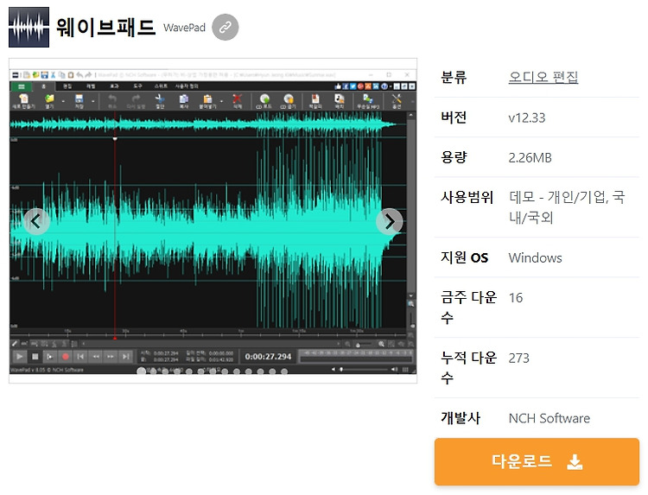Open the 오디오 편집 category link
The image size is (648, 495).
pos(543,77)
